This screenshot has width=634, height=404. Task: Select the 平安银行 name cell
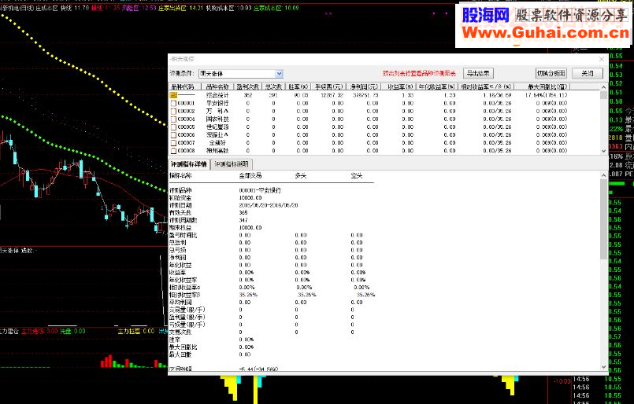[217, 103]
